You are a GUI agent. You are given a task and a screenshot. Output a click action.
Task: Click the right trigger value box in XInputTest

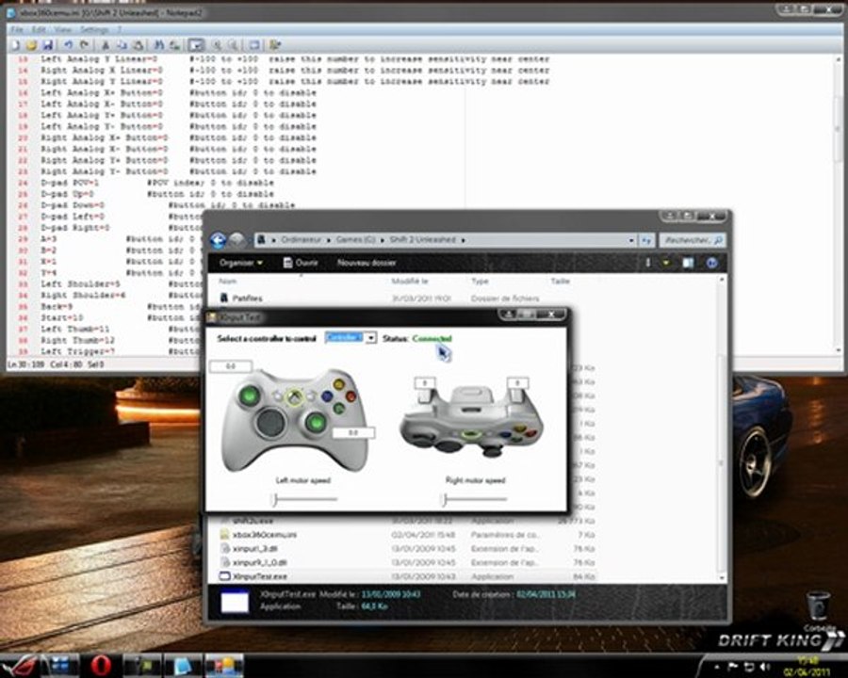point(517,383)
